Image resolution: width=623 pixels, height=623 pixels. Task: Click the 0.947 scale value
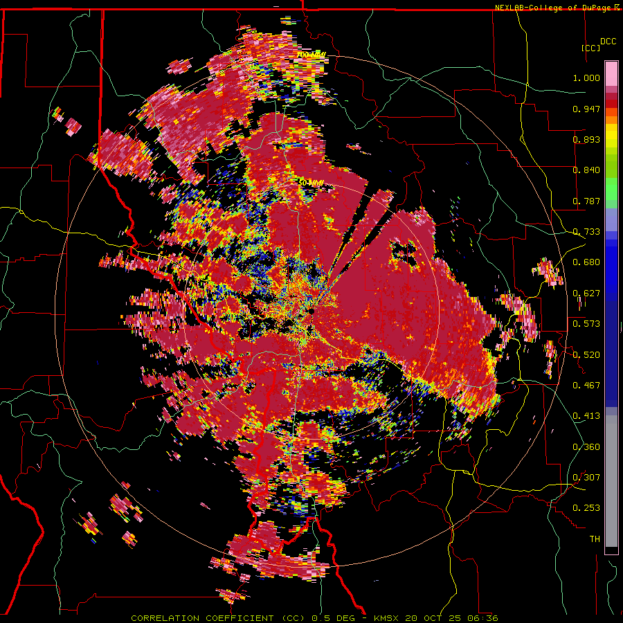[586, 109]
